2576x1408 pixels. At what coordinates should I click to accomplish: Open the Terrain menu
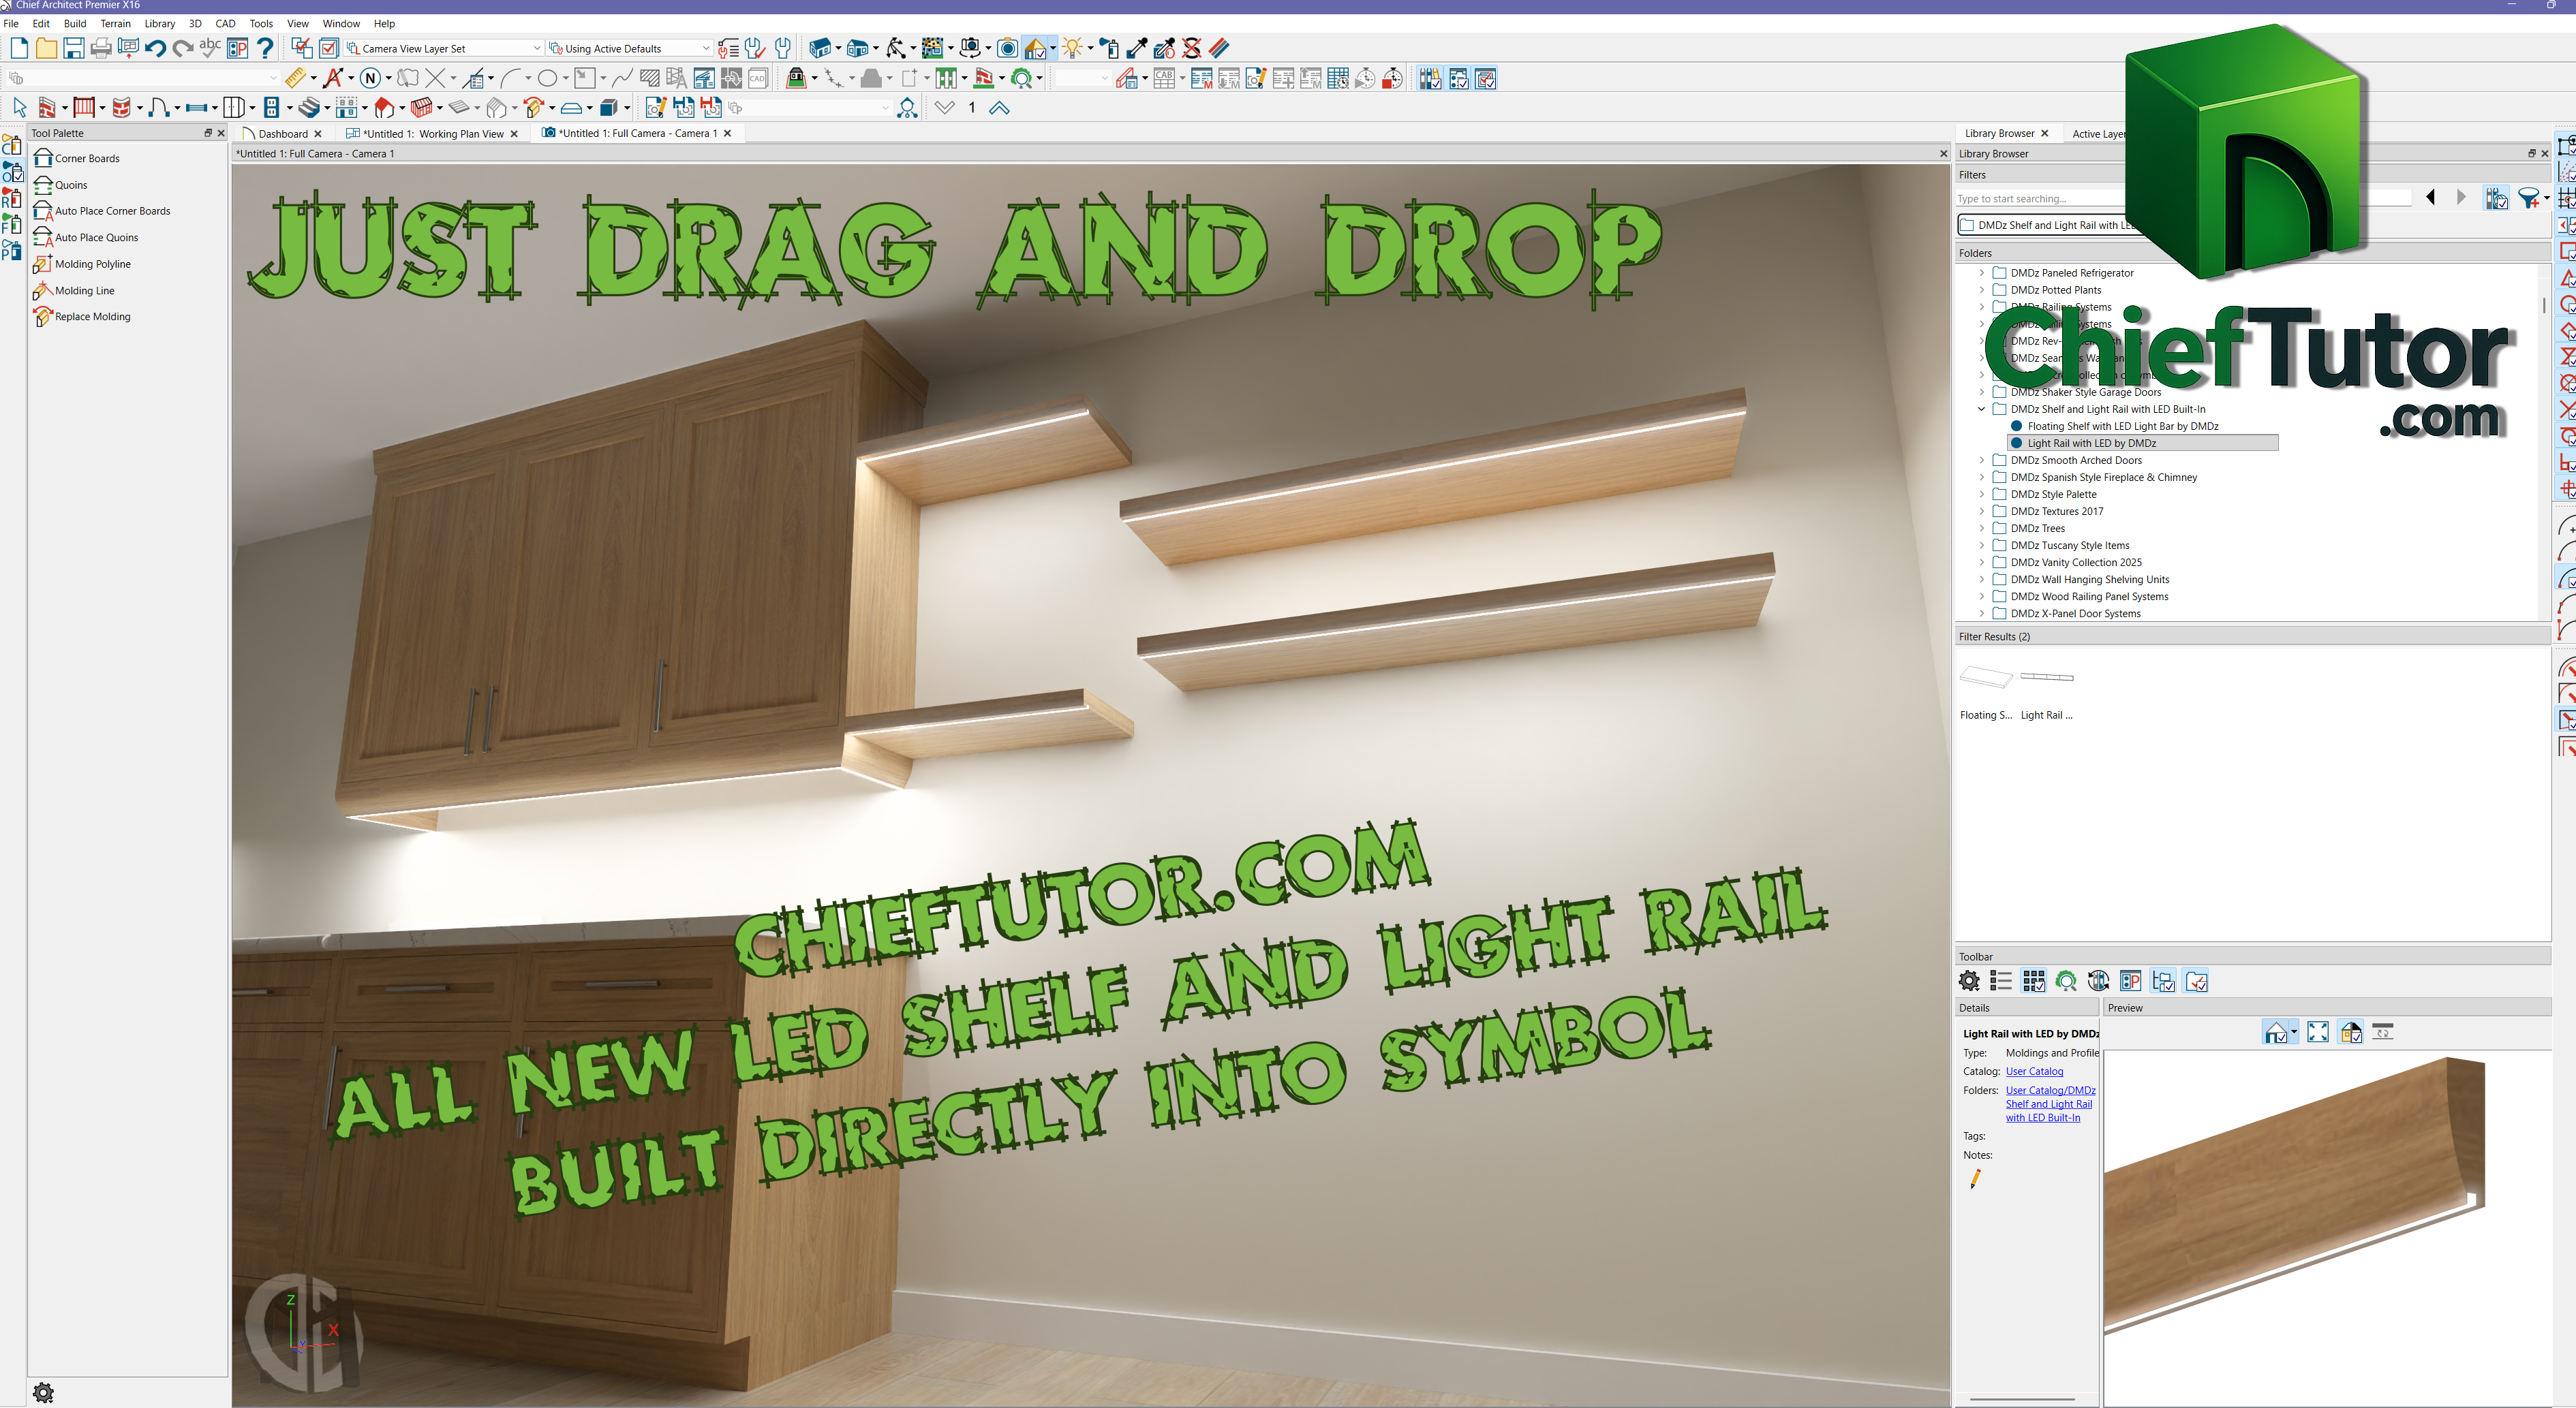(115, 23)
